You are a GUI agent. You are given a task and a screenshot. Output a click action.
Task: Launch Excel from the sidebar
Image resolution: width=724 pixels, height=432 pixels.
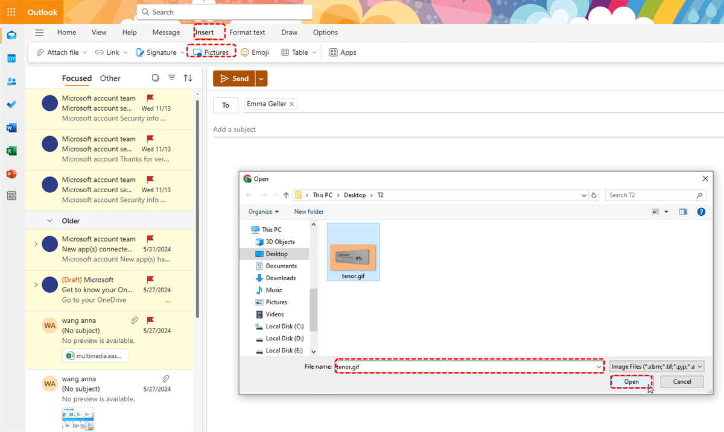coord(11,151)
